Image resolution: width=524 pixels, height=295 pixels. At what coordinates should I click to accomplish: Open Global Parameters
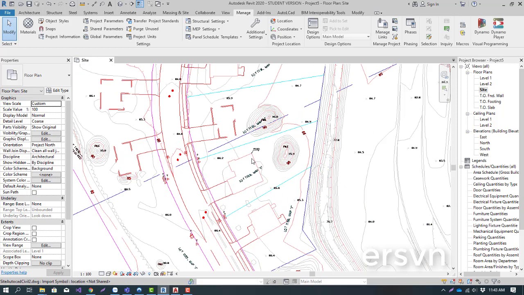(103, 36)
